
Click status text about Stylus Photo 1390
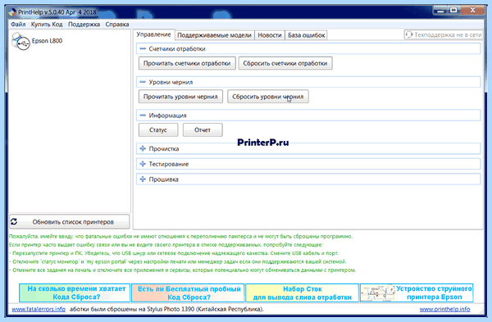[x=166, y=309]
